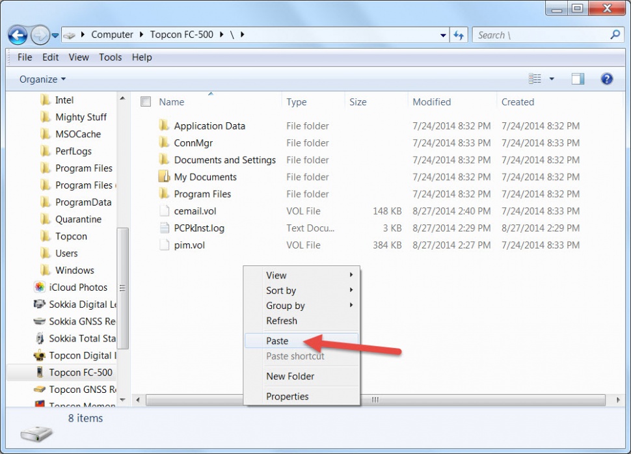Click the drive icon in address bar
Image resolution: width=631 pixels, height=454 pixels.
point(69,35)
